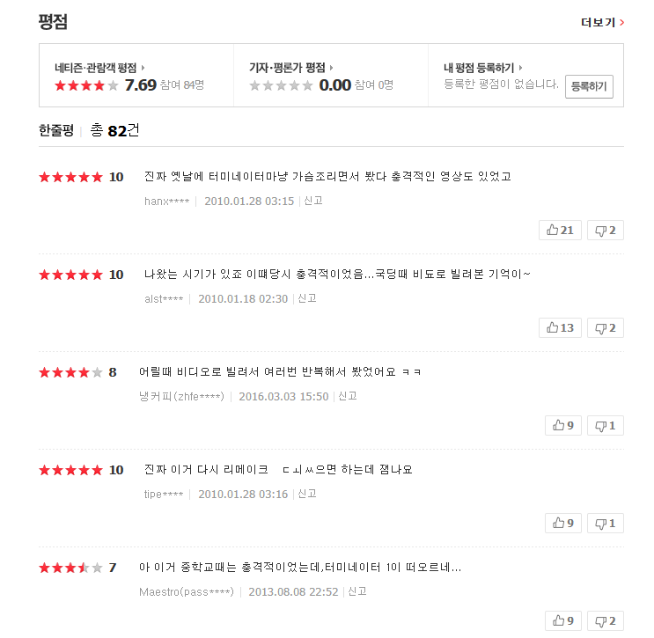Image resolution: width=654 pixels, height=638 pixels.
Task: Dislike the 냉커피 review rated 8
Action: coord(606,425)
